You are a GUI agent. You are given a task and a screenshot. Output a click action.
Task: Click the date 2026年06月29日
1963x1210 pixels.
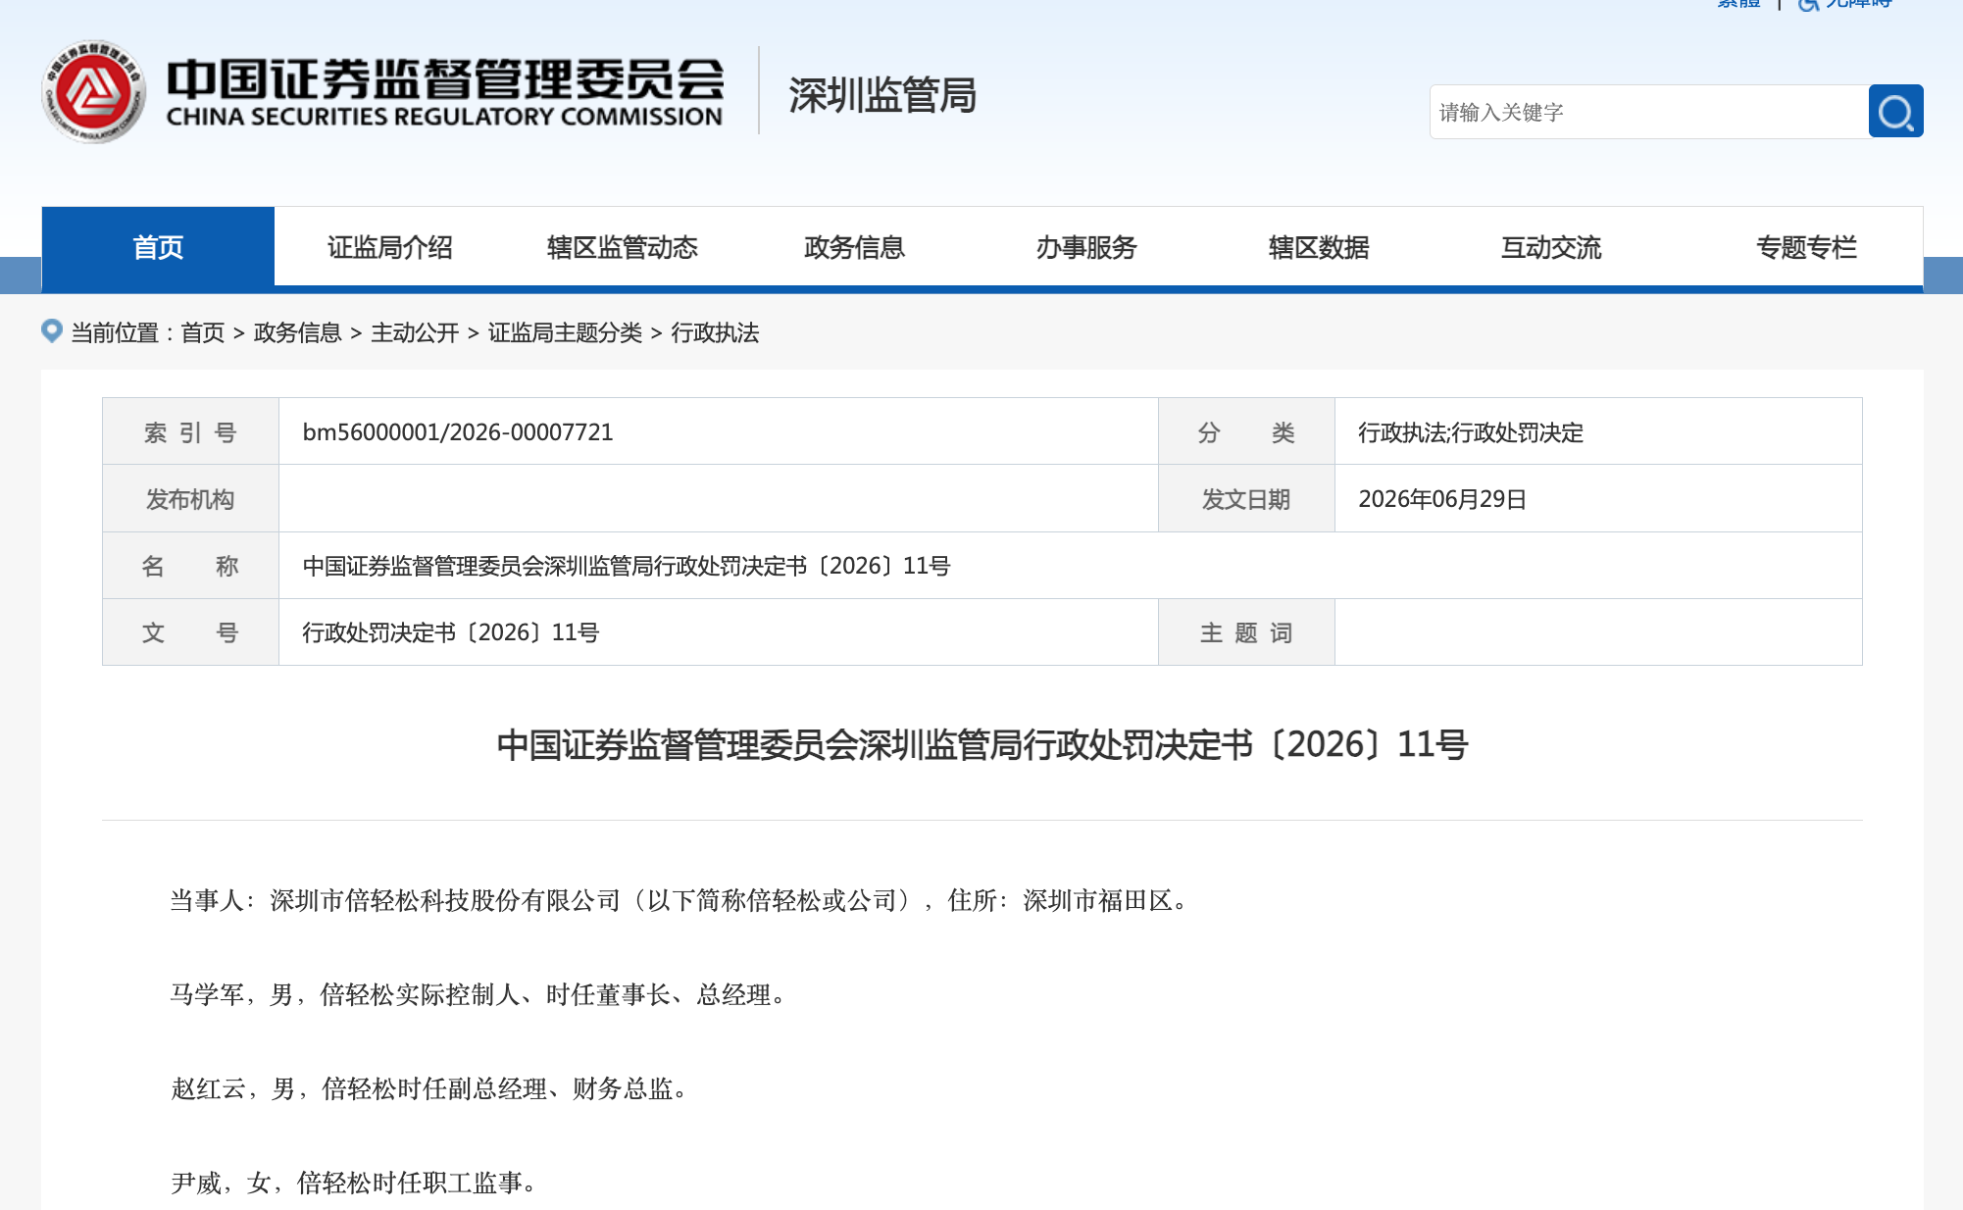pos(1442,499)
